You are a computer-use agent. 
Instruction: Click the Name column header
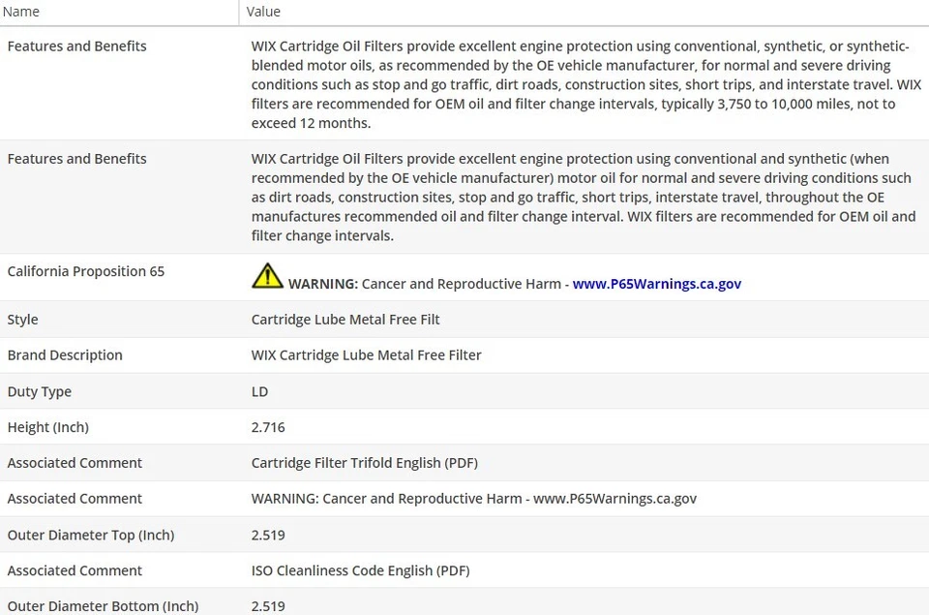(x=21, y=12)
